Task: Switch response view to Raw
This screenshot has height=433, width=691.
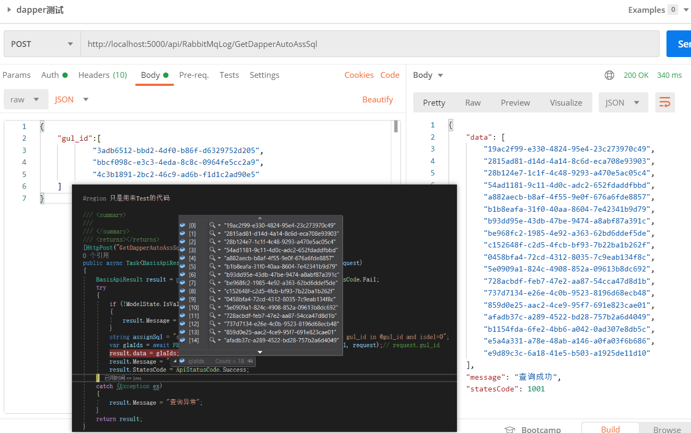Action: click(473, 102)
